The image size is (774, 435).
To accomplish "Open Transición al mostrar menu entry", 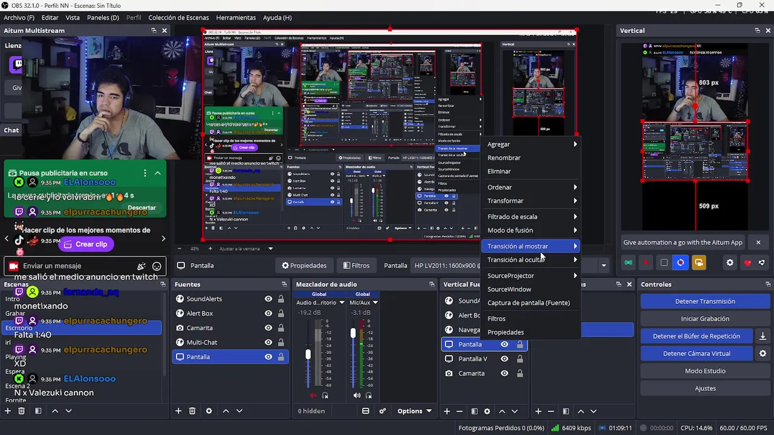I will coord(530,246).
